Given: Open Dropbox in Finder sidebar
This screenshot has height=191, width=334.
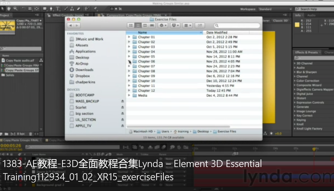Looking at the screenshot, I should [82, 76].
